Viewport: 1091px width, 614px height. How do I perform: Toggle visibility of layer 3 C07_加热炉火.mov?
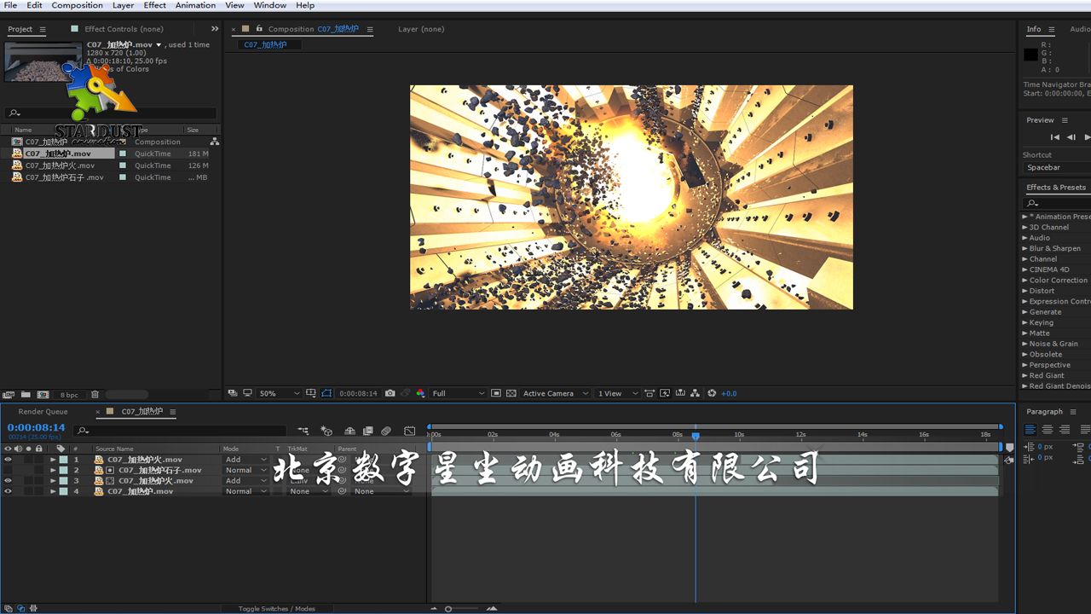pyautogui.click(x=8, y=481)
